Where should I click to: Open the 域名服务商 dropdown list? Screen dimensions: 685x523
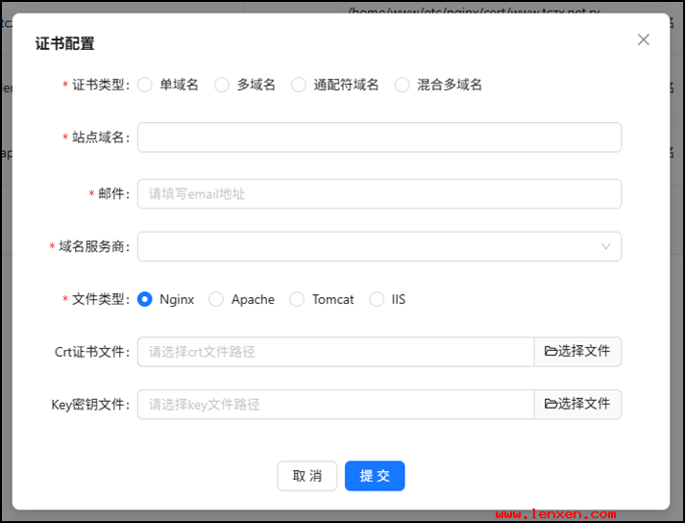[369, 246]
